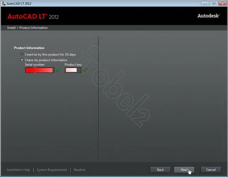The image size is (228, 177).
Task: Click the 'Serial number:' label
Action: click(x=35, y=64)
